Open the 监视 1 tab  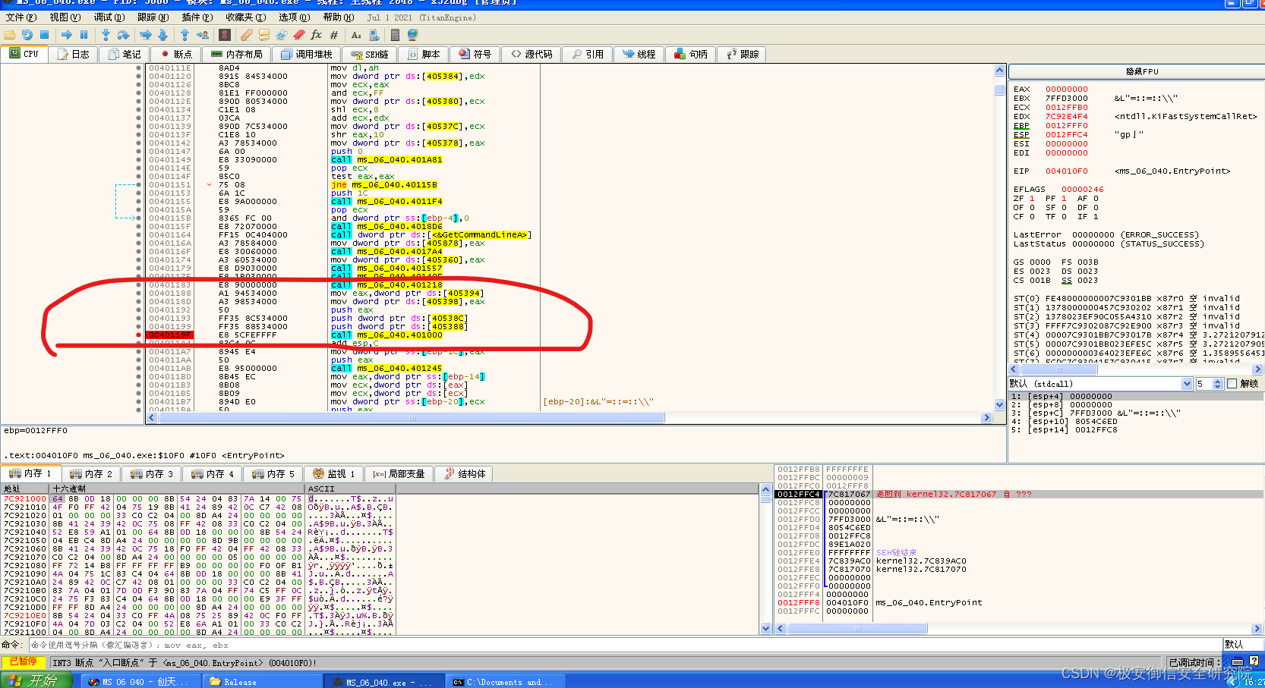334,473
